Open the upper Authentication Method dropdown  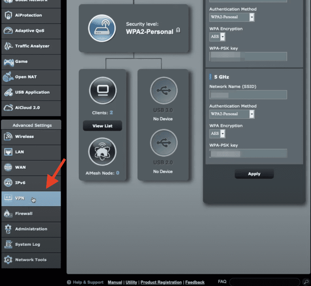click(232, 17)
